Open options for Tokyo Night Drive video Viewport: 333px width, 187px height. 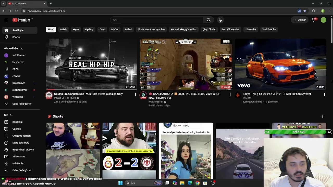tap(324, 95)
